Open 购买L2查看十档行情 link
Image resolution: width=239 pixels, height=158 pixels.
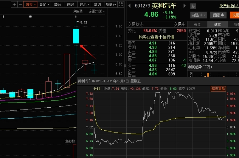pyautogui.click(x=156, y=37)
